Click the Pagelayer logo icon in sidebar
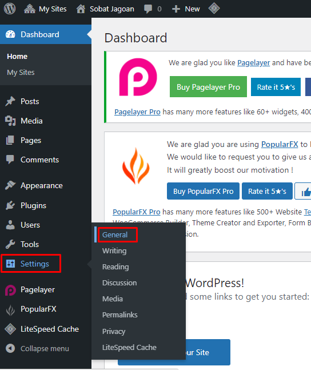The width and height of the screenshot is (311, 370). (x=10, y=290)
